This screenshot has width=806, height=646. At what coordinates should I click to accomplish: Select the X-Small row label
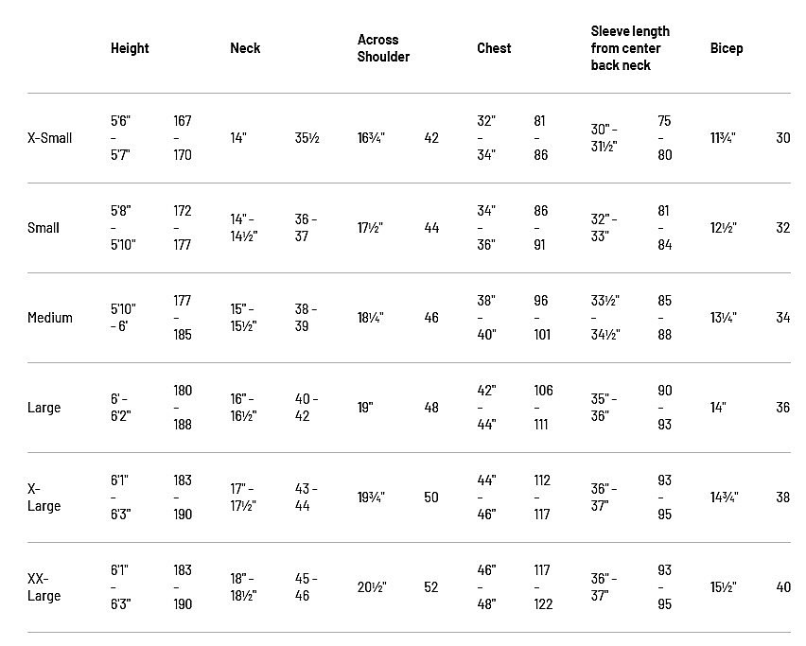click(x=50, y=138)
